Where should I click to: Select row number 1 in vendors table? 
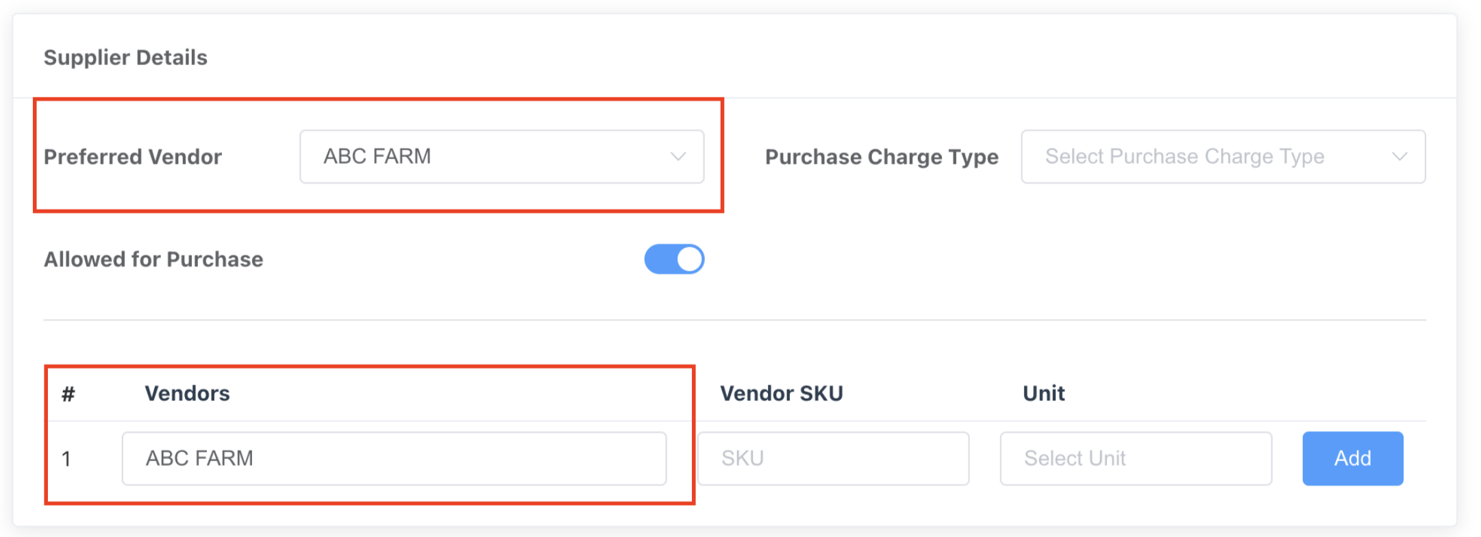point(66,459)
